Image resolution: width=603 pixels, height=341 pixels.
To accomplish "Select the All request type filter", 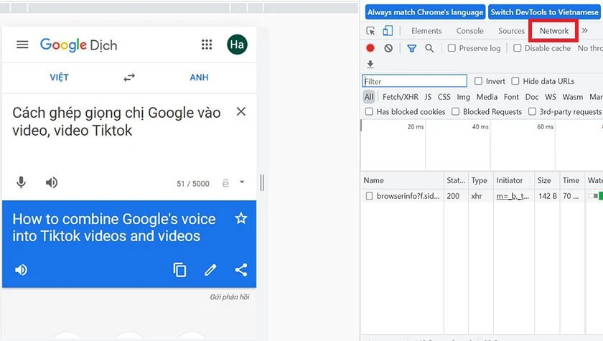I will coord(369,97).
